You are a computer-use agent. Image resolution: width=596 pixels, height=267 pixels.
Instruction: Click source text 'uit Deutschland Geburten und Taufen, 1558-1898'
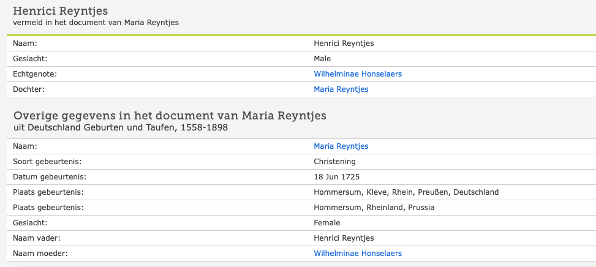[121, 127]
